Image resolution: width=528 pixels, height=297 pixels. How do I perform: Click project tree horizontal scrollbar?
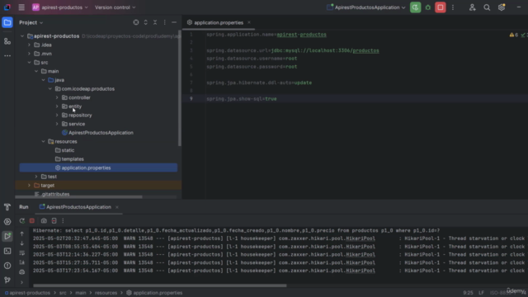click(x=78, y=196)
